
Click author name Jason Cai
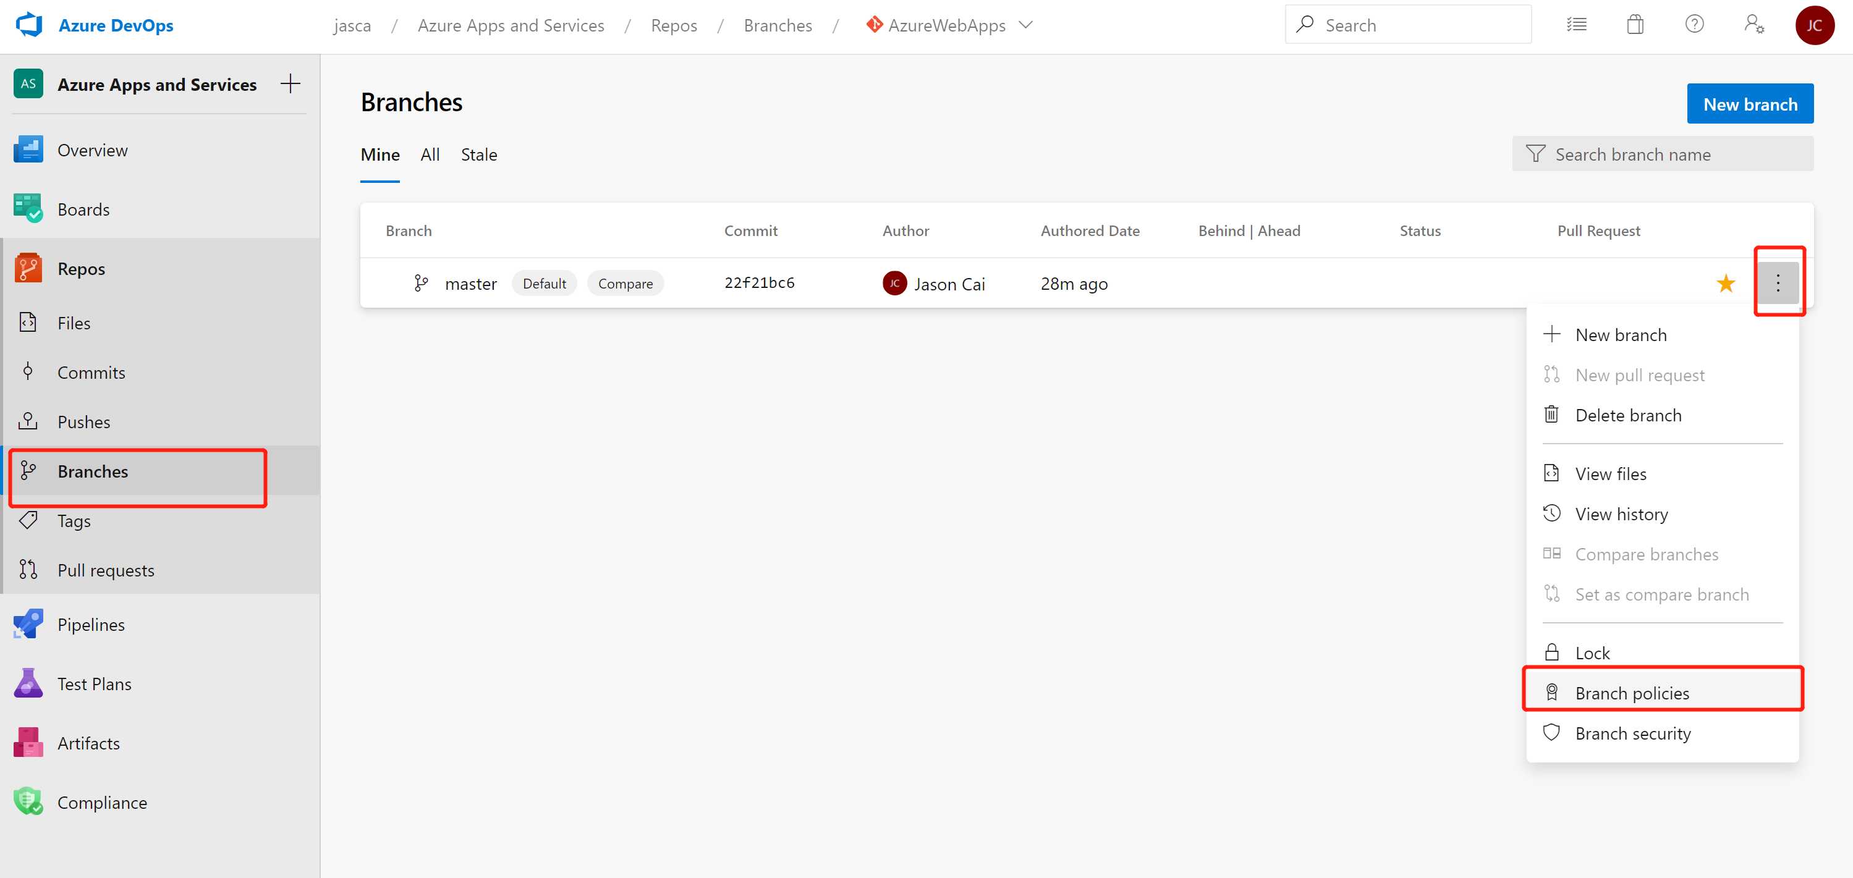(949, 284)
